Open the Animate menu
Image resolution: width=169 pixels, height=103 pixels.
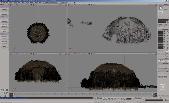(x=27, y=2)
